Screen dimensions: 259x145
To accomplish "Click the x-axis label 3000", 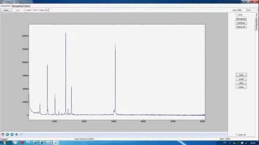I will [x=114, y=121].
